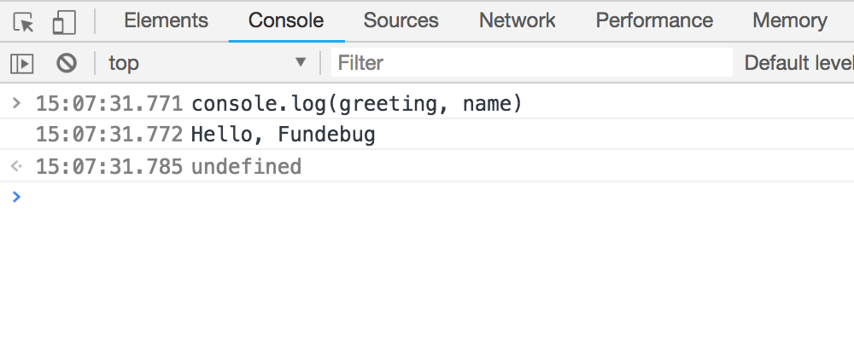Go to the Network tab
This screenshot has height=351, width=854.
coord(517,20)
